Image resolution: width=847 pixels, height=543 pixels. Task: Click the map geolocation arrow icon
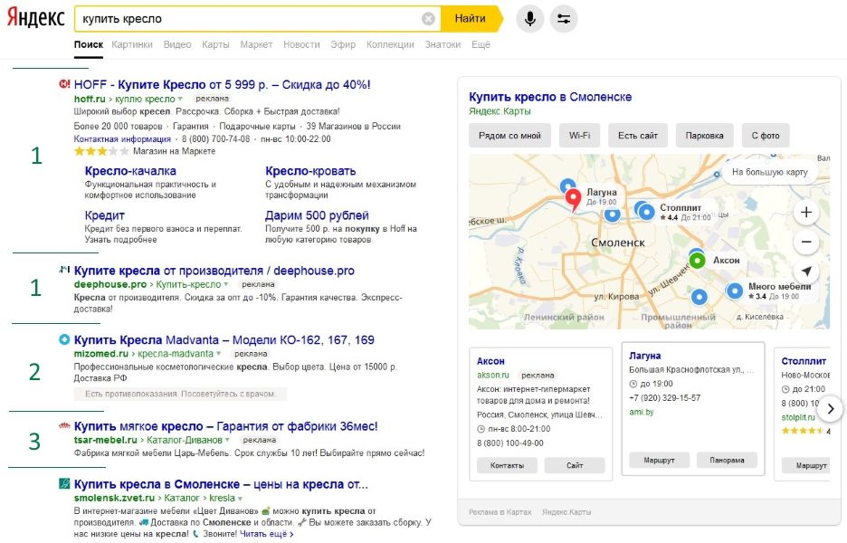point(806,271)
